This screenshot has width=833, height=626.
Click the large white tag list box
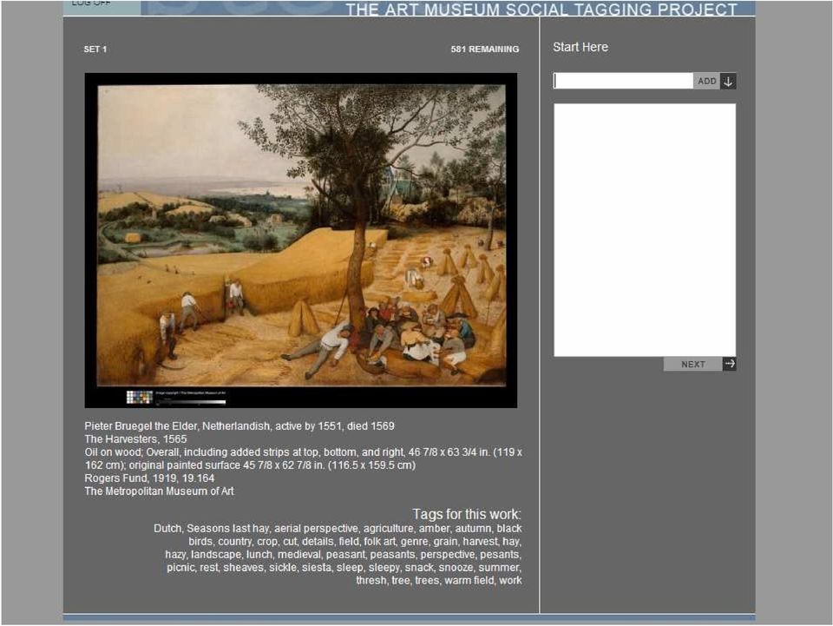coord(645,230)
